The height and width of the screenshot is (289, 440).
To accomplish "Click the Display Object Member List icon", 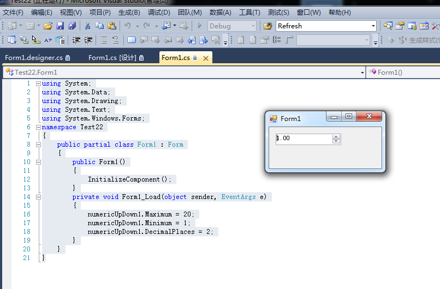I will click(x=12, y=40).
